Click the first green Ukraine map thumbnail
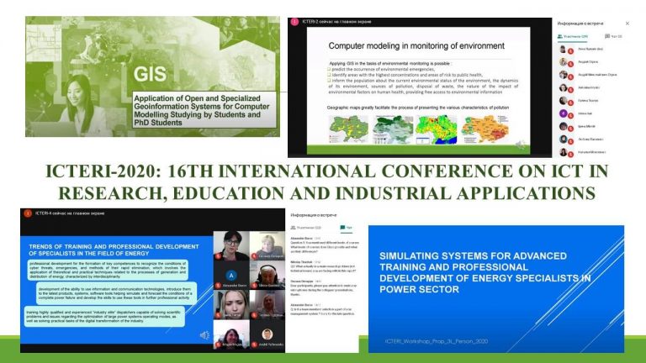 pyautogui.click(x=348, y=129)
